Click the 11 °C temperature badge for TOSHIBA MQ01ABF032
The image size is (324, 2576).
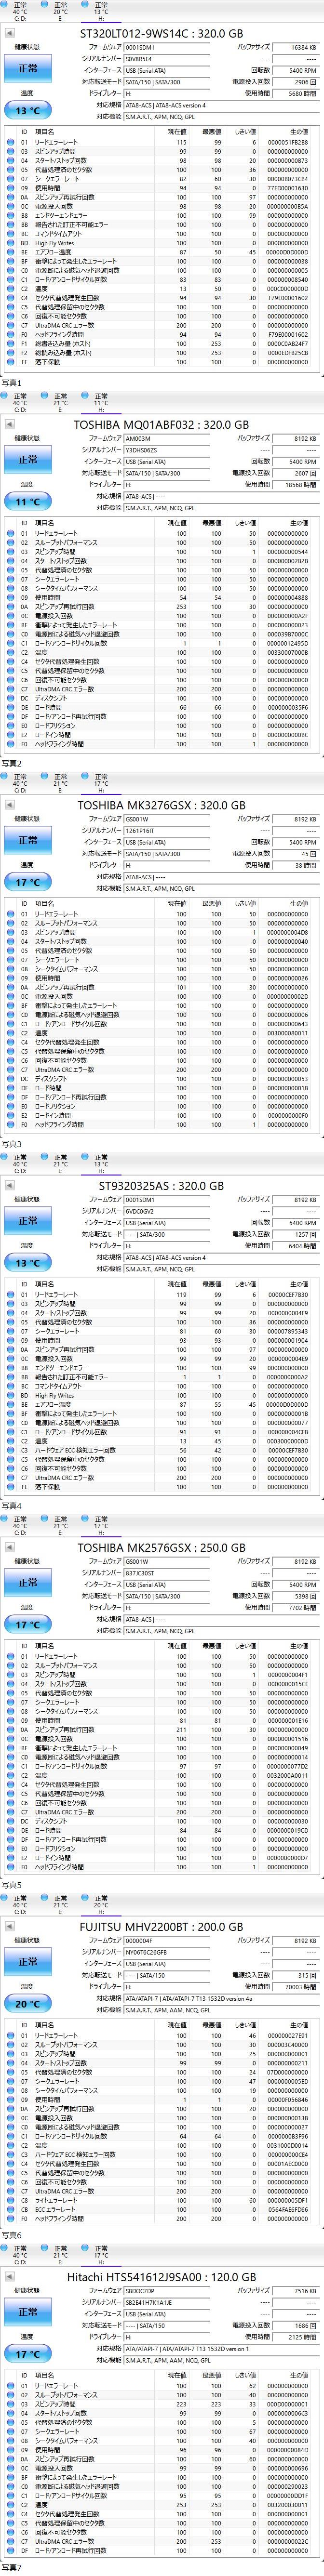[x=28, y=502]
